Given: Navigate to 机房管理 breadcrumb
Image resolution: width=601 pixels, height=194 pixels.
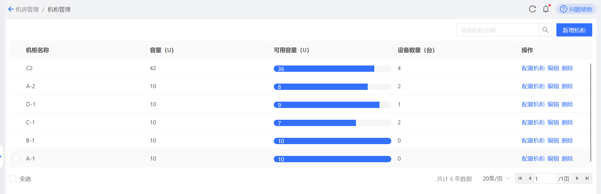Looking at the screenshot, I should 27,10.
